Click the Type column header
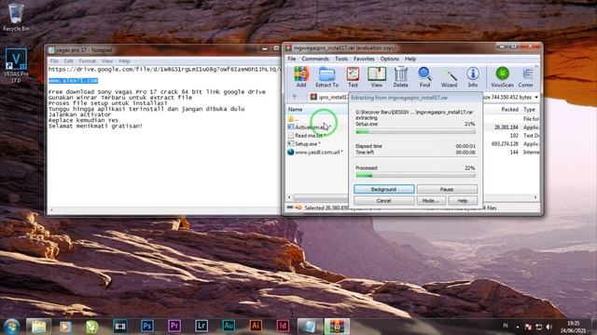Screen dimensions: 597x335 tap(530, 110)
